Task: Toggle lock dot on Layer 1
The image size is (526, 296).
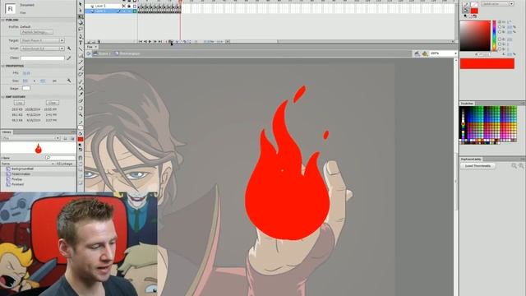Action: 129,6
